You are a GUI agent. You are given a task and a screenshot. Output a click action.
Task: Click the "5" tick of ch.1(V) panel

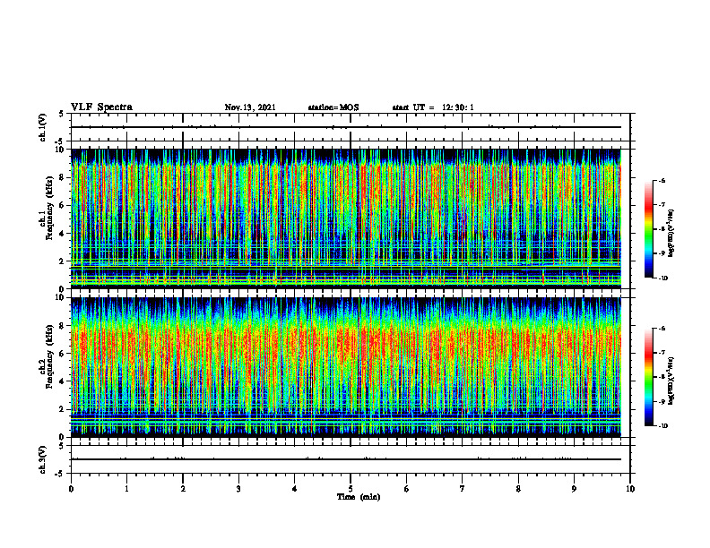pyautogui.click(x=63, y=114)
